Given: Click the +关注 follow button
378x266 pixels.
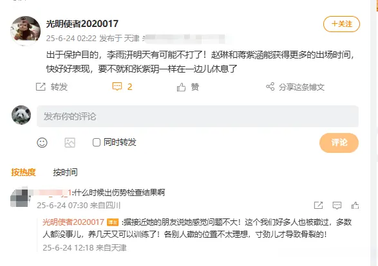Looking at the screenshot, I should 341,24.
